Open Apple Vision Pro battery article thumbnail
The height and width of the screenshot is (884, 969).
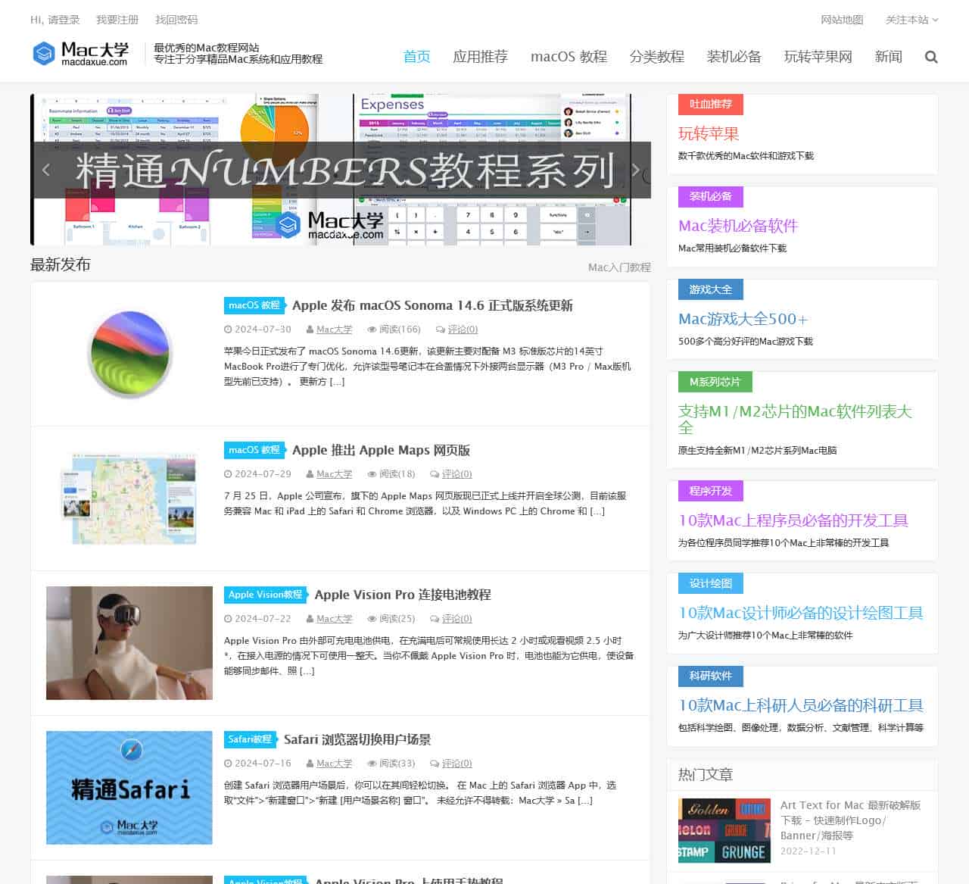tap(129, 643)
